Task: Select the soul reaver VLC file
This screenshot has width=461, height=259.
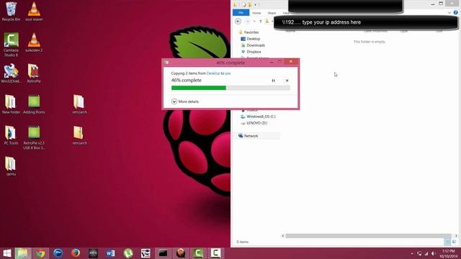Action: 34,12
